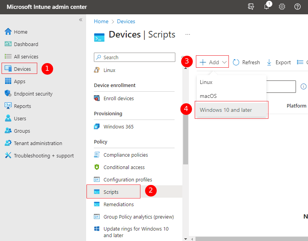Open the Copilot feedback icon in header
The width and height of the screenshot is (308, 241).
coord(251,7)
